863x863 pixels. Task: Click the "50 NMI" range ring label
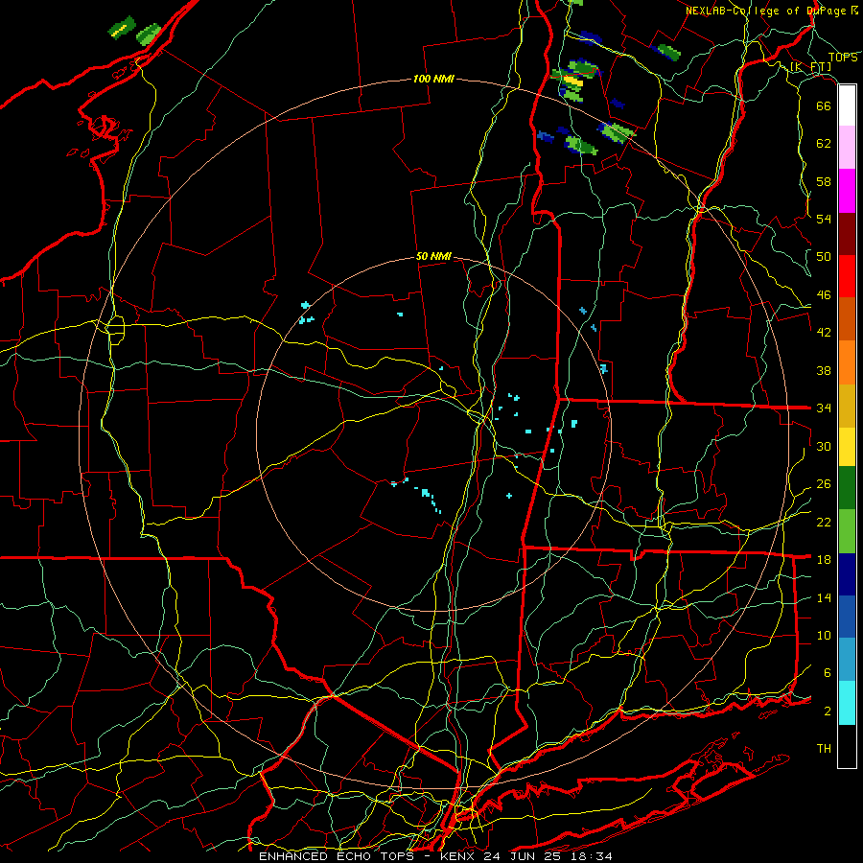pos(433,256)
